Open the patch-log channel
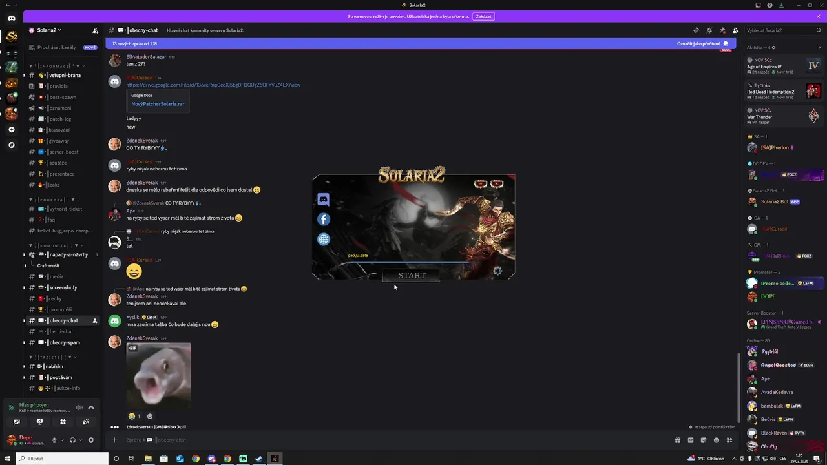Viewport: 827px width, 465px height. (x=62, y=119)
